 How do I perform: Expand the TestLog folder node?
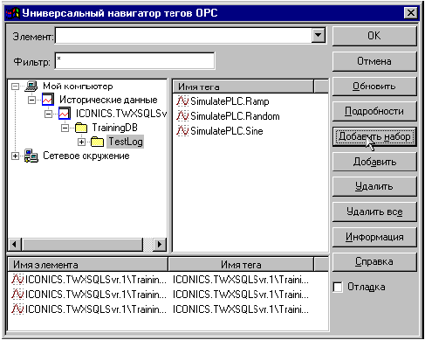coord(81,142)
